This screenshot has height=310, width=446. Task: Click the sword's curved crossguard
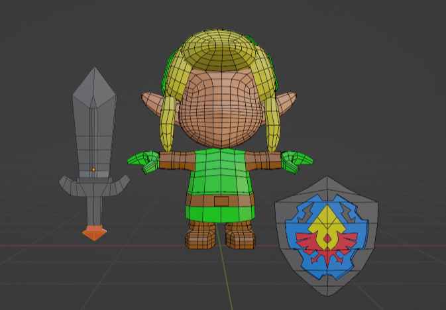[94, 186]
